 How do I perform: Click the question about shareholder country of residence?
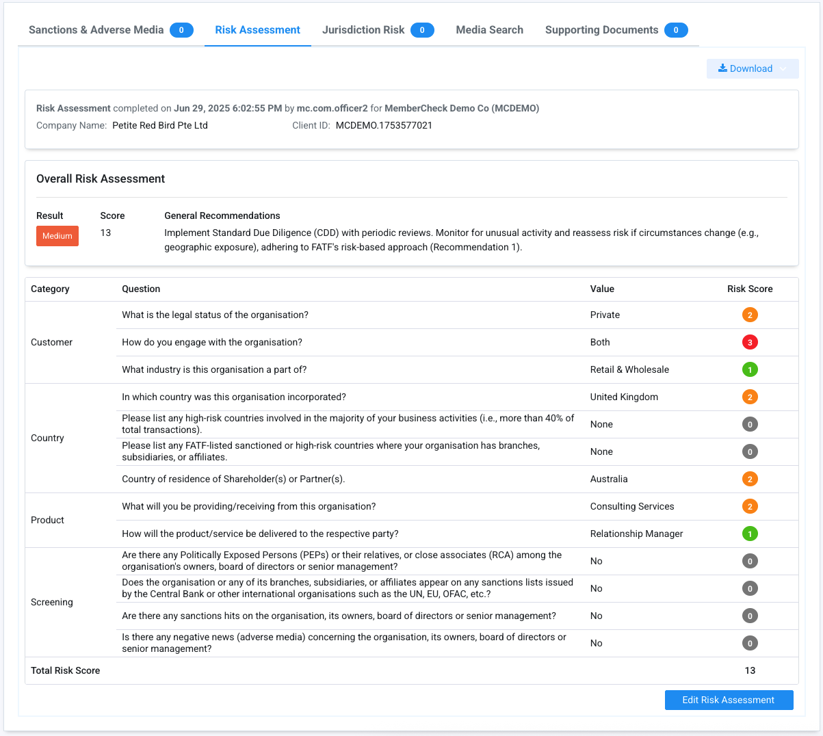(x=233, y=479)
